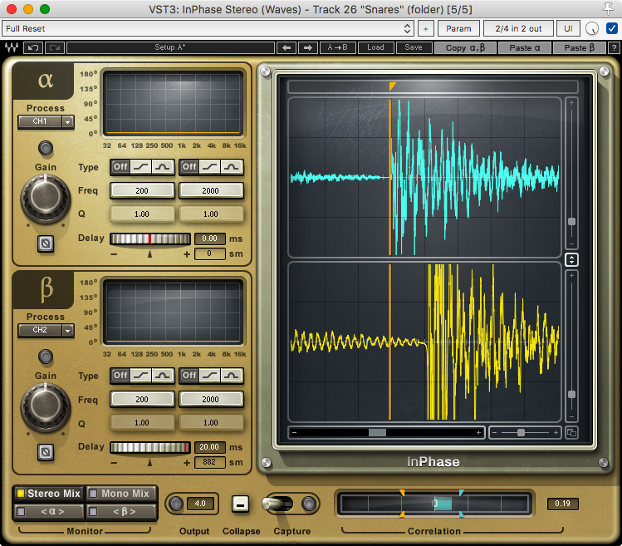Click the Copy α,β button
Screen dimensions: 622x546
click(467, 47)
